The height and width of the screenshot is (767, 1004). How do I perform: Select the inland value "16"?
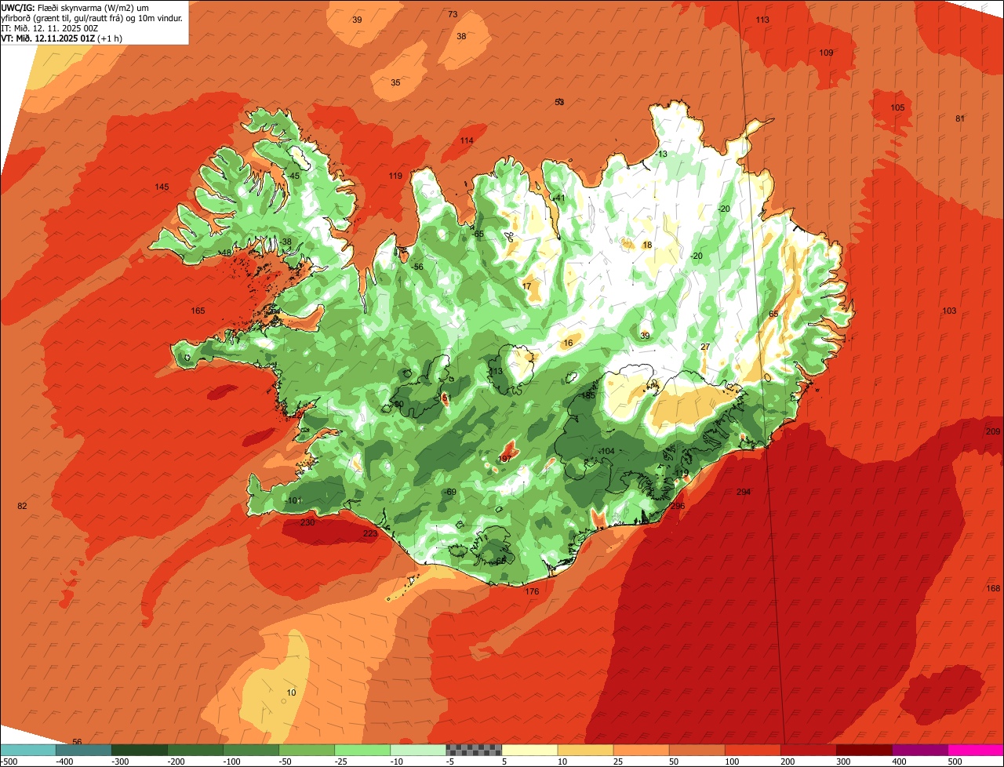[568, 343]
